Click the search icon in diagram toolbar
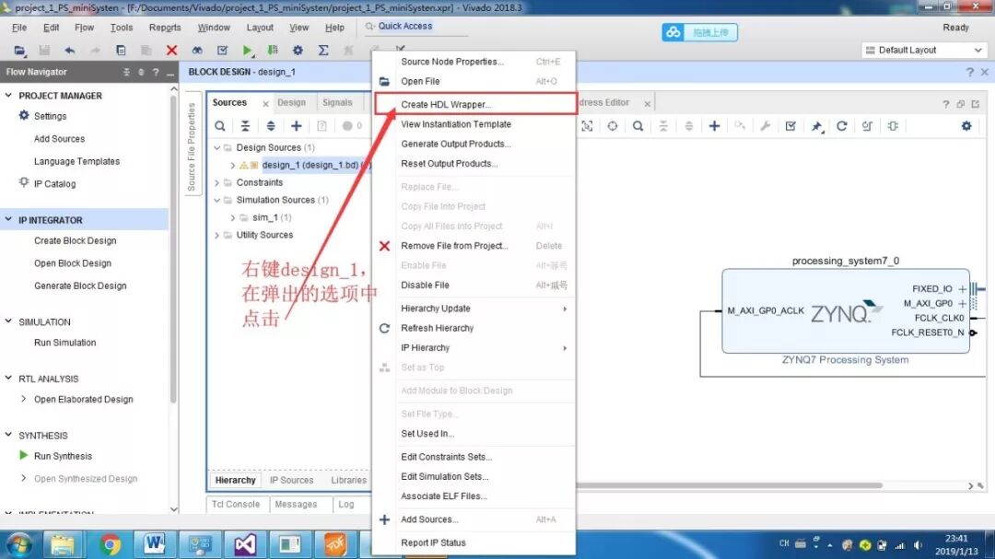The image size is (995, 559). [x=638, y=125]
